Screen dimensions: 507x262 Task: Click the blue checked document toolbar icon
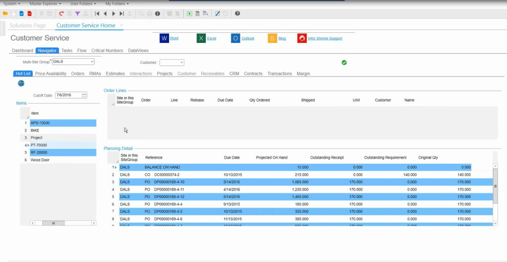click(x=22, y=14)
